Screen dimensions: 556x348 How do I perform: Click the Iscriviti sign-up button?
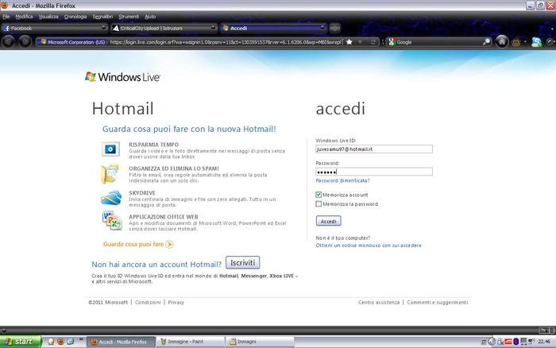click(242, 262)
